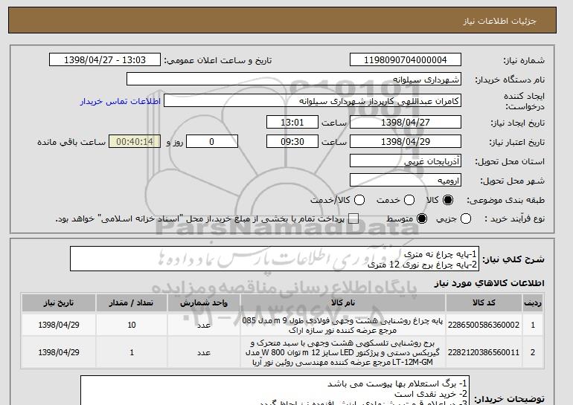Click row number 1 cell
This screenshot has width=573, height=405.
point(533,325)
